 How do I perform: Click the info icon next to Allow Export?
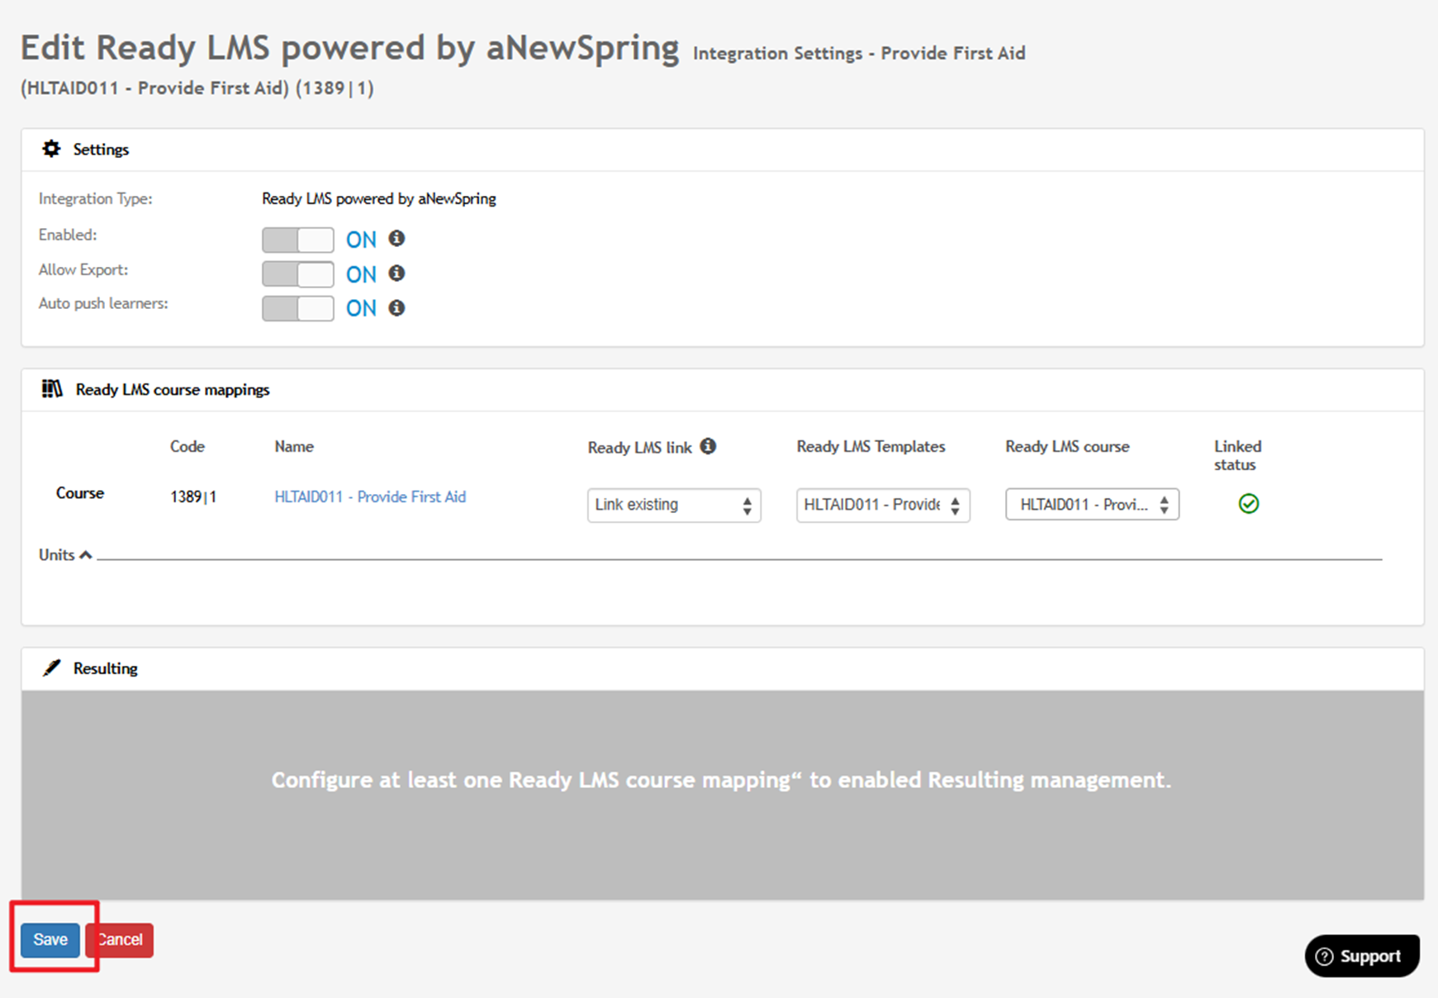(x=396, y=273)
